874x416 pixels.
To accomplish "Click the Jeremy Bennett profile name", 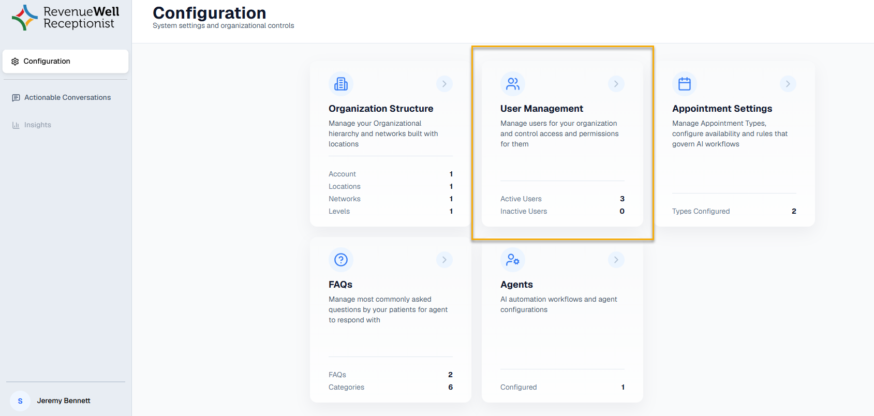I will 64,400.
